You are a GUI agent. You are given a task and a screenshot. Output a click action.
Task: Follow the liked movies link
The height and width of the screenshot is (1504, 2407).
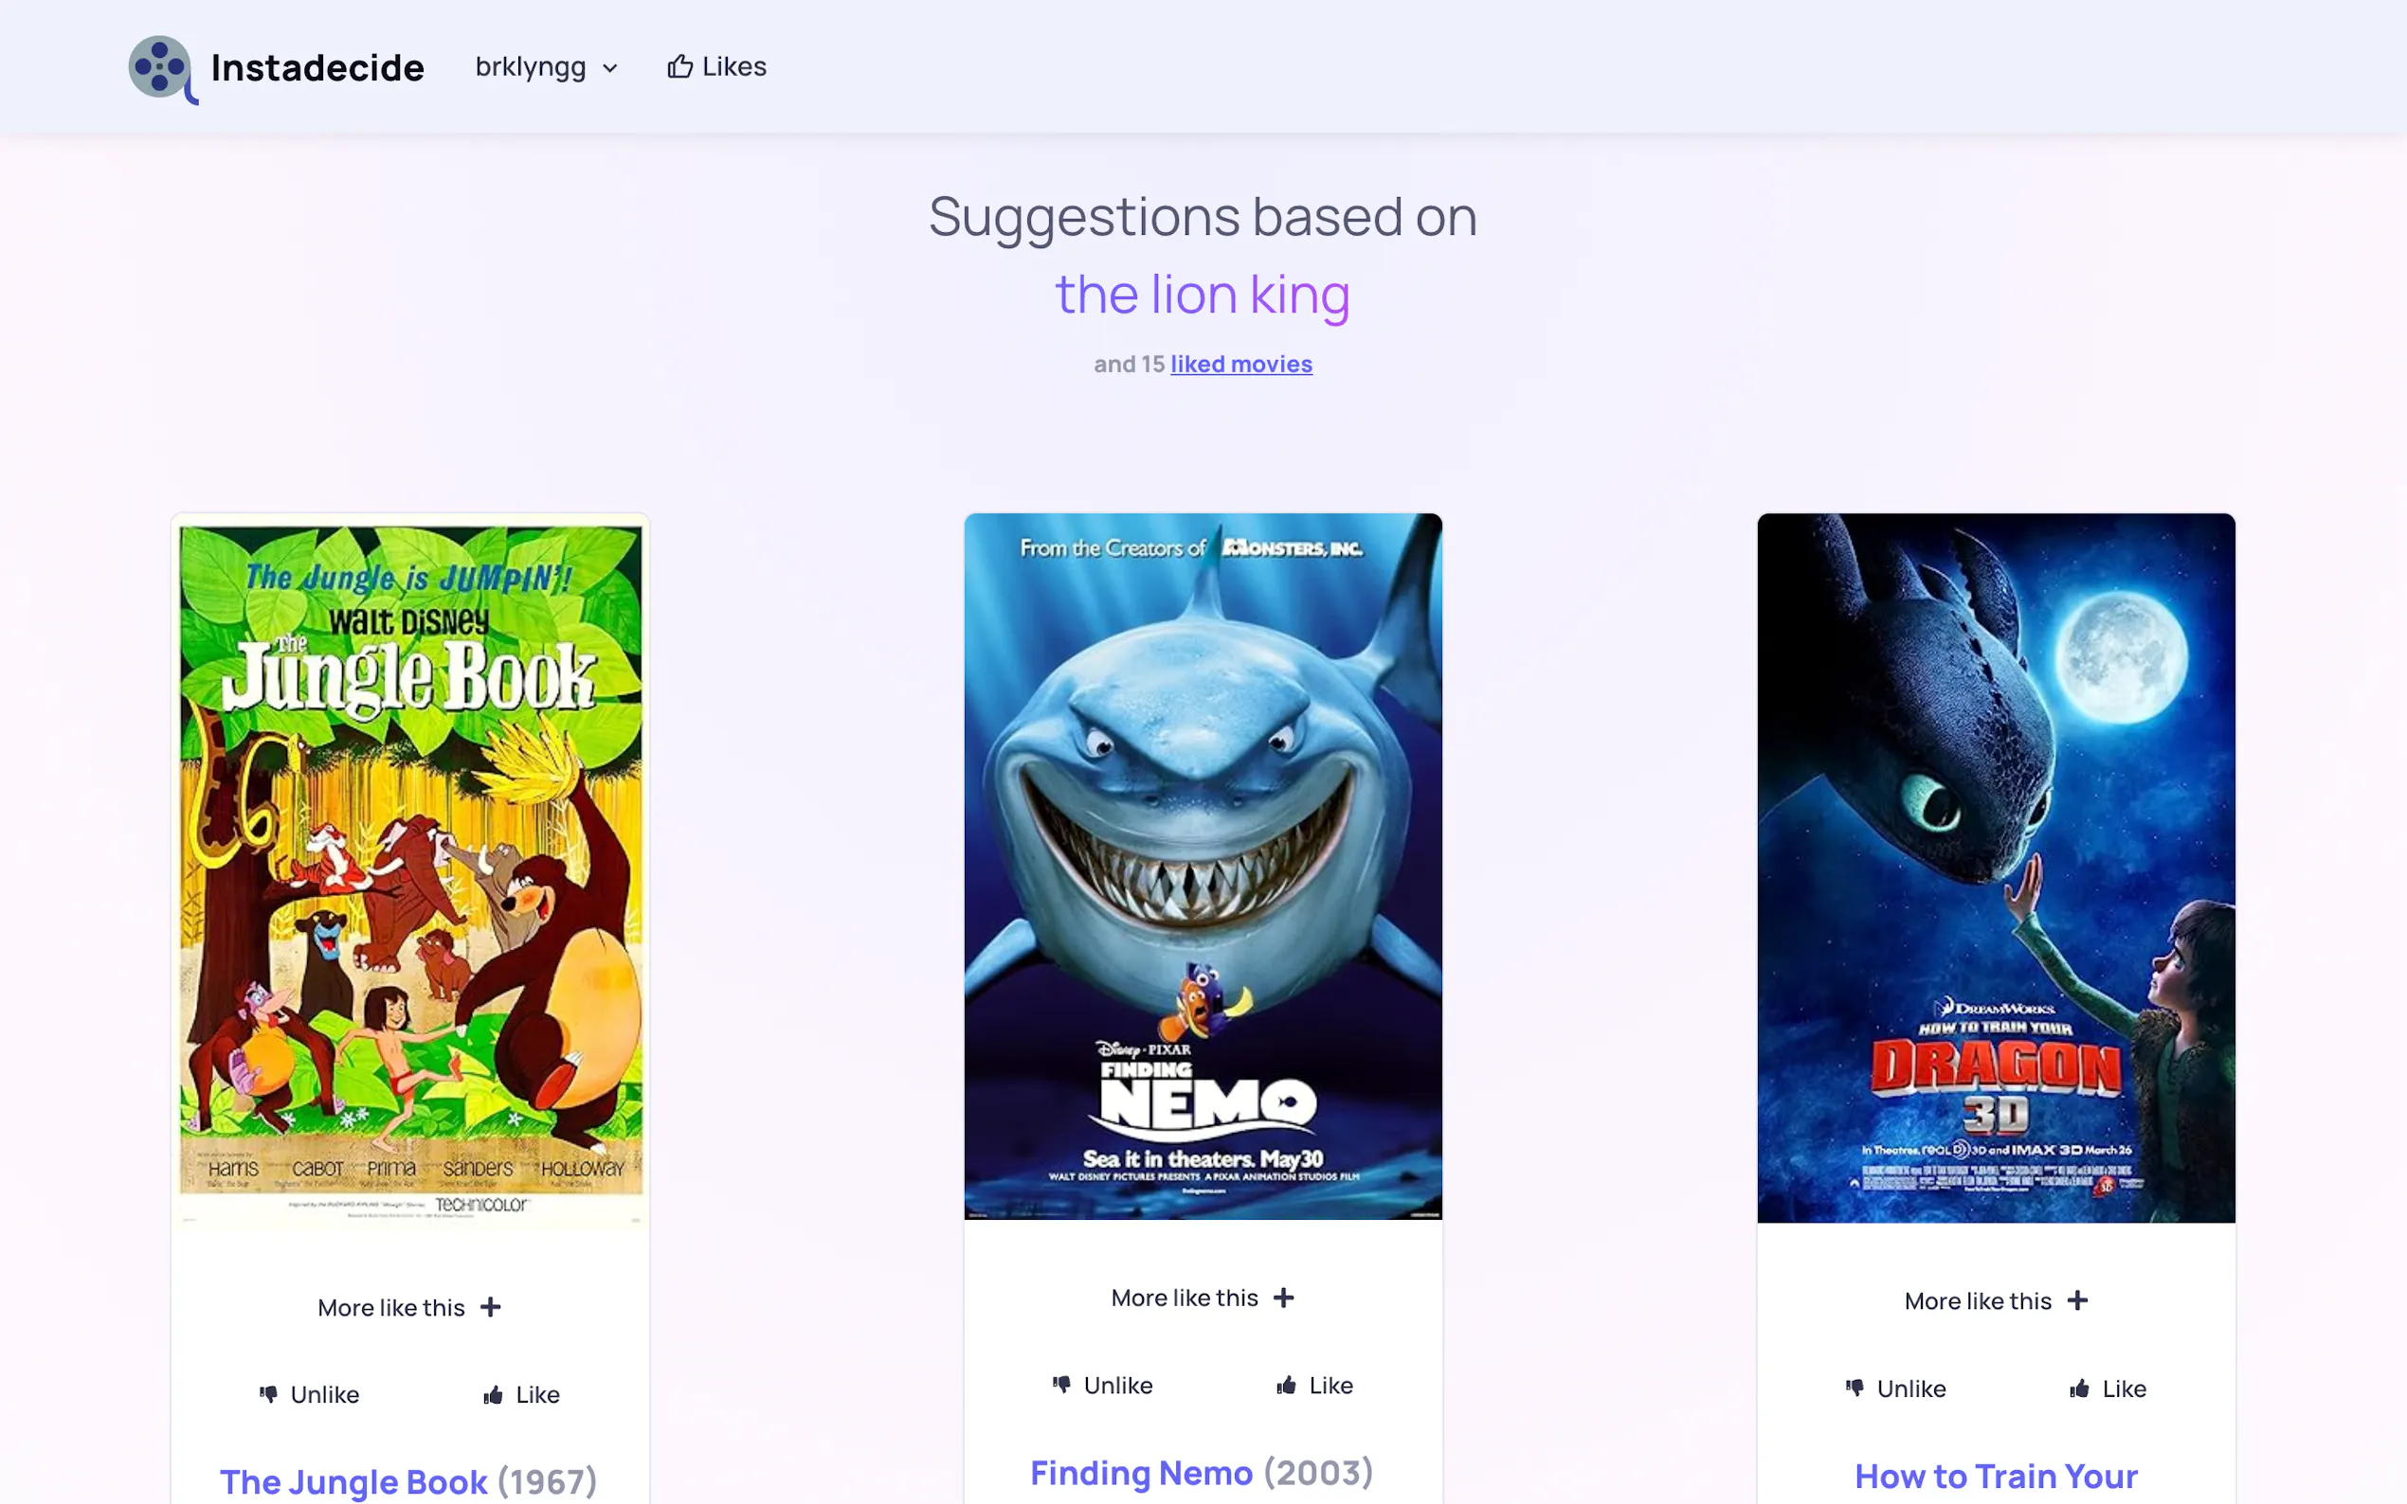point(1240,364)
